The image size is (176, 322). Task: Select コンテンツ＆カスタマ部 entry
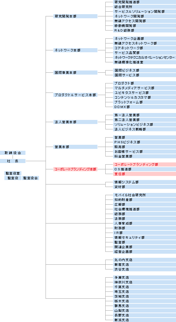[x=145, y=98]
